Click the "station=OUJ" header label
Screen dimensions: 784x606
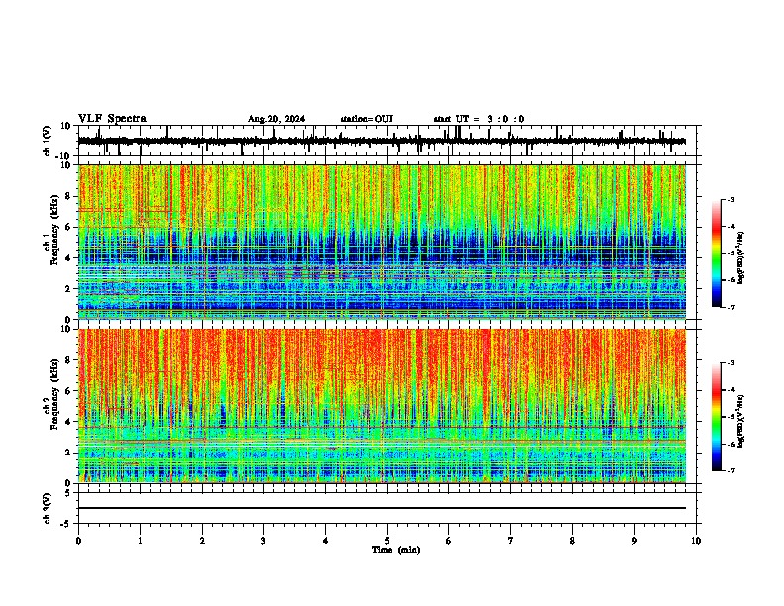tap(366, 119)
